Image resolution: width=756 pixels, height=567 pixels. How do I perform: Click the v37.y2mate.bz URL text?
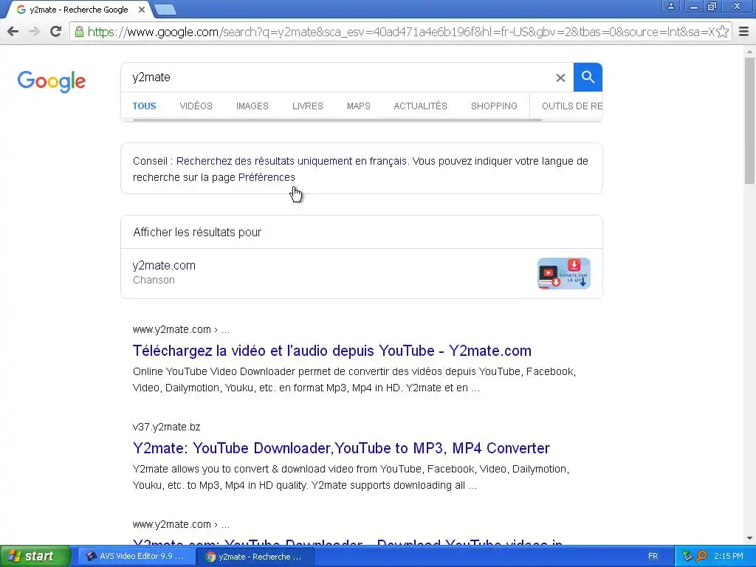pos(166,427)
